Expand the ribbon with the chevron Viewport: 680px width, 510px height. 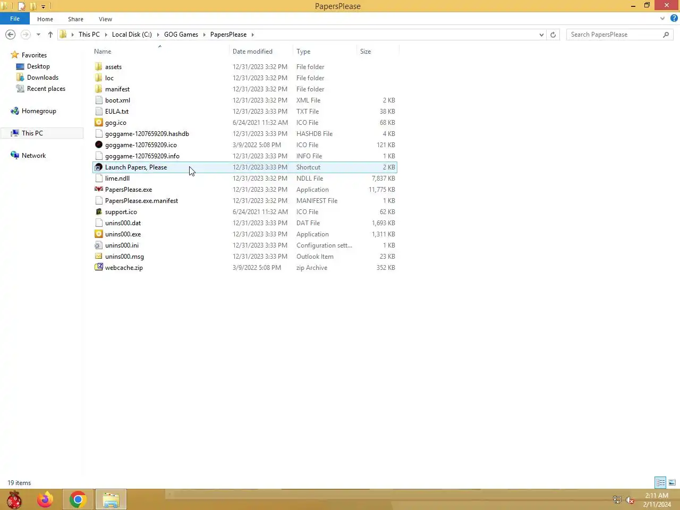(662, 19)
